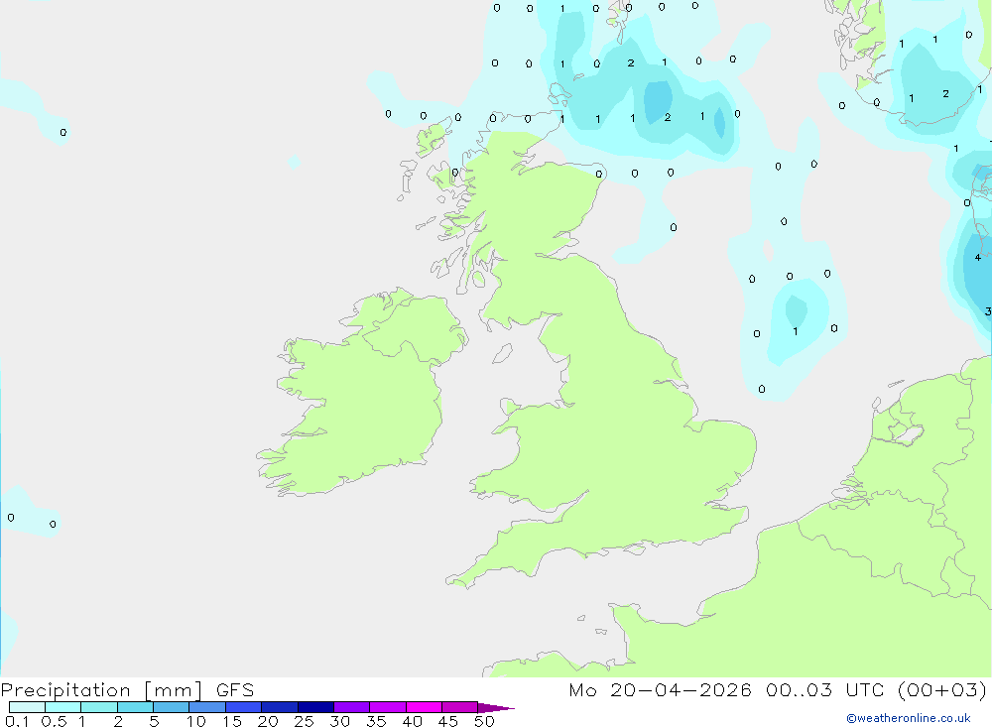This screenshot has width=992, height=727.
Task: Click the 0.5–1 mm legend color swatch
Action: click(63, 707)
